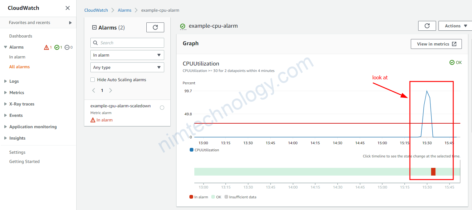The image size is (472, 210).
Task: Click View in metrics button
Action: tap(436, 44)
